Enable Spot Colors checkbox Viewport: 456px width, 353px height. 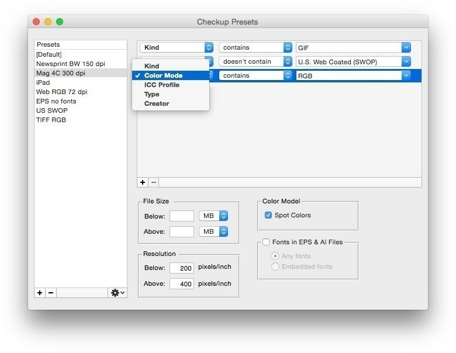(268, 215)
